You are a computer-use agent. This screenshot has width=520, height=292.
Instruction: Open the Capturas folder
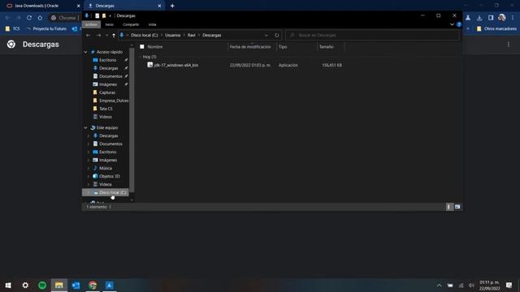point(107,92)
